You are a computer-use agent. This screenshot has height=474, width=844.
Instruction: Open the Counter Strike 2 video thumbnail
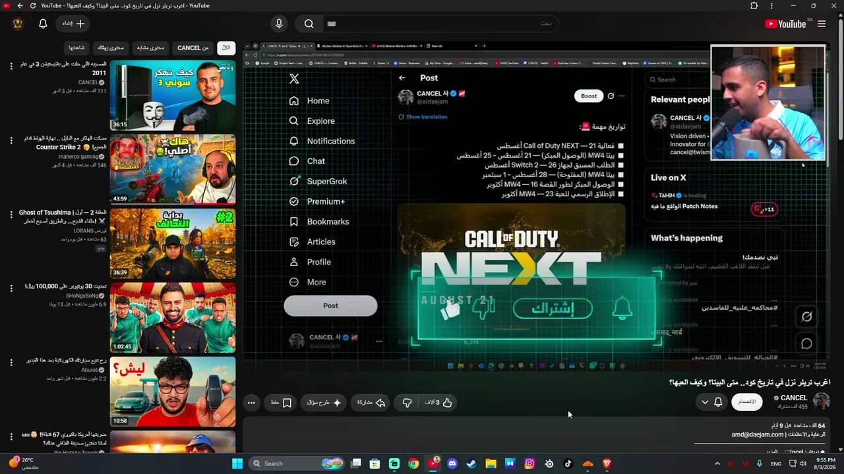[173, 169]
